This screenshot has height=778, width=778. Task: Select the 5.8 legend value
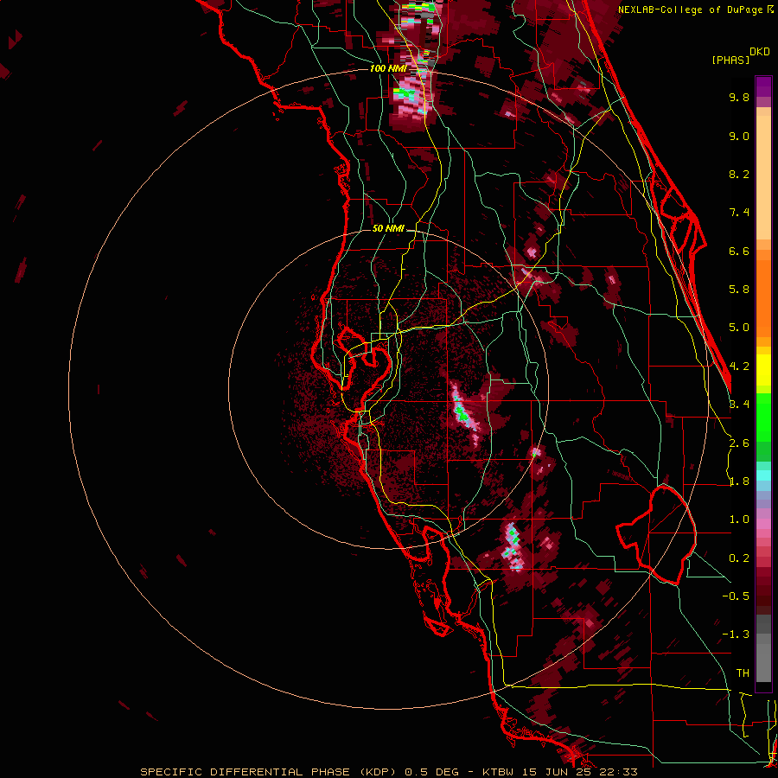[739, 290]
